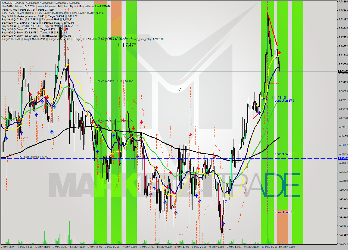
Task: Click the 'Sell correction 61.8 | 7.54445' label
Action: [x=114, y=81]
